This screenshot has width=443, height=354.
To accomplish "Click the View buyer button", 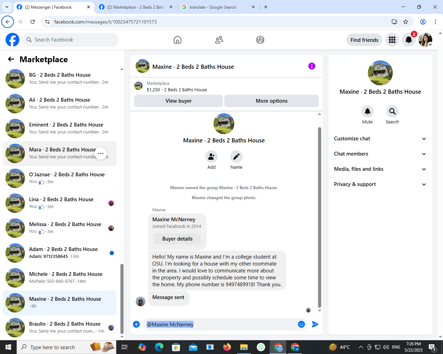I will coord(179,101).
